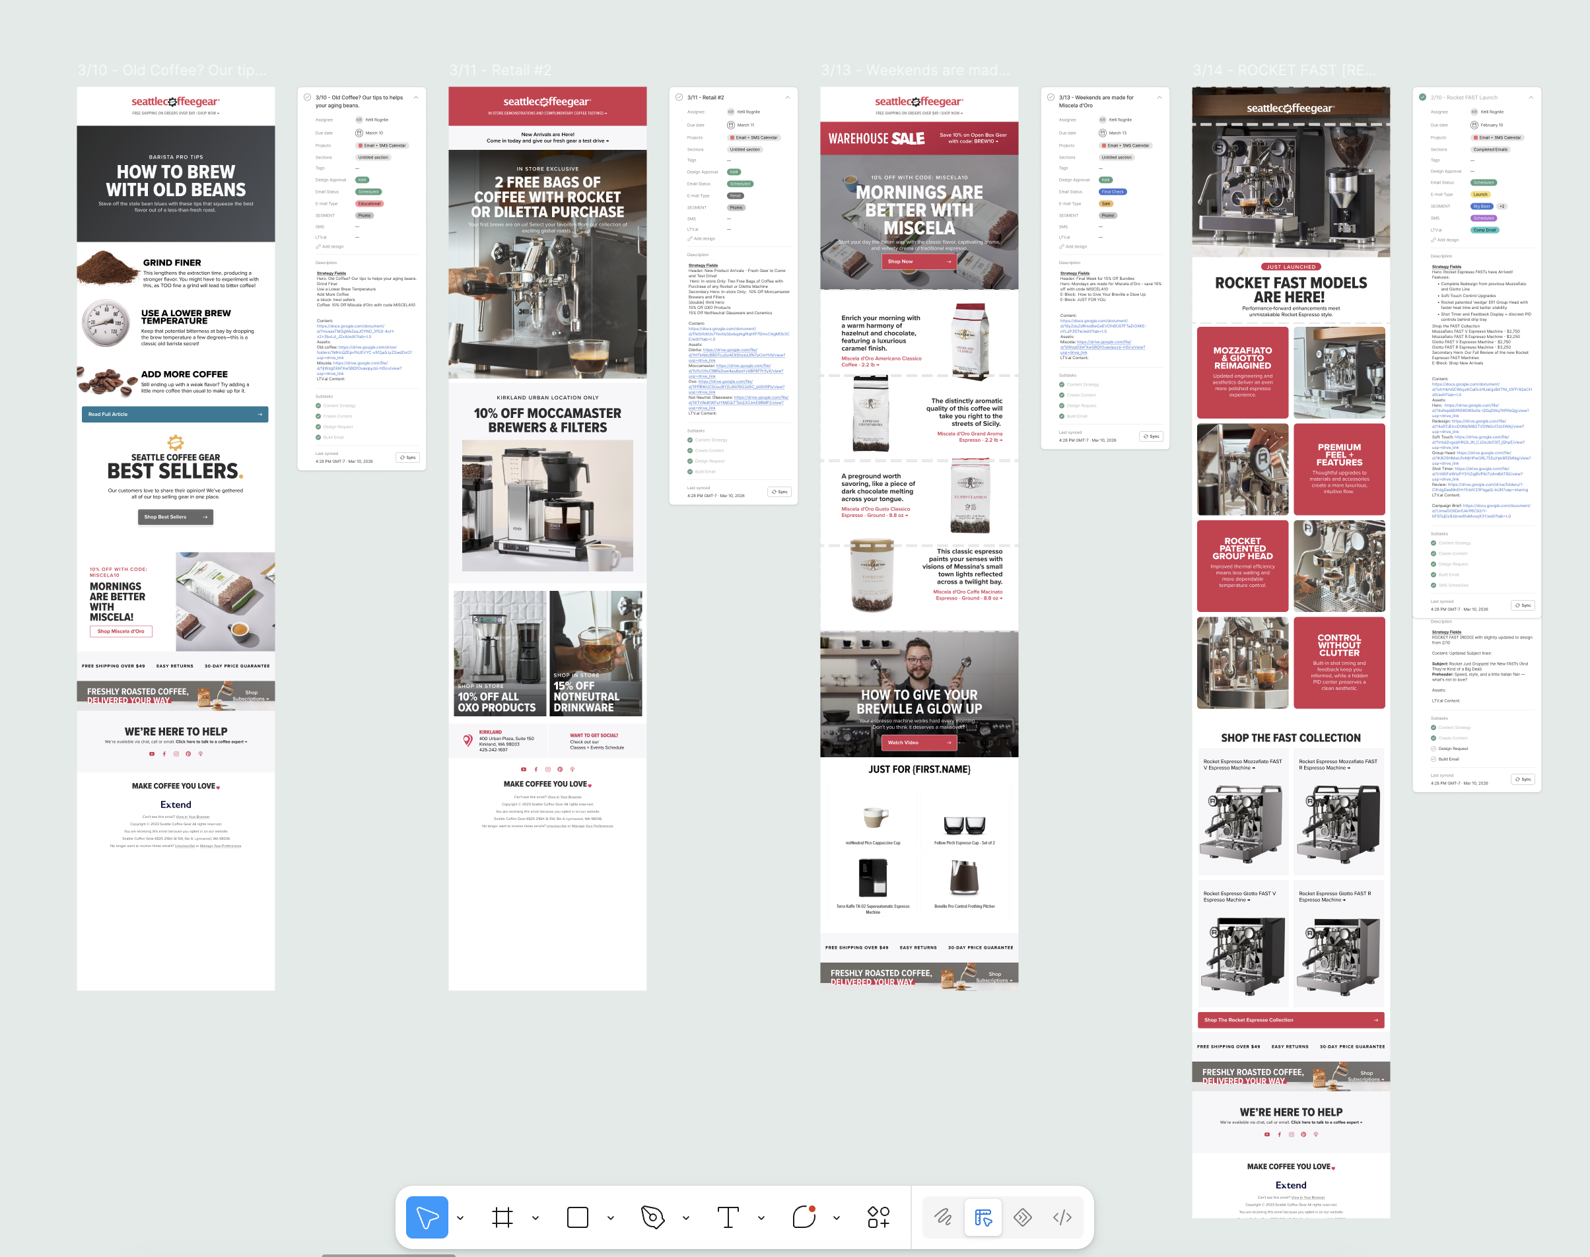Select the Comment tool with red dot
The height and width of the screenshot is (1257, 1590).
(804, 1217)
